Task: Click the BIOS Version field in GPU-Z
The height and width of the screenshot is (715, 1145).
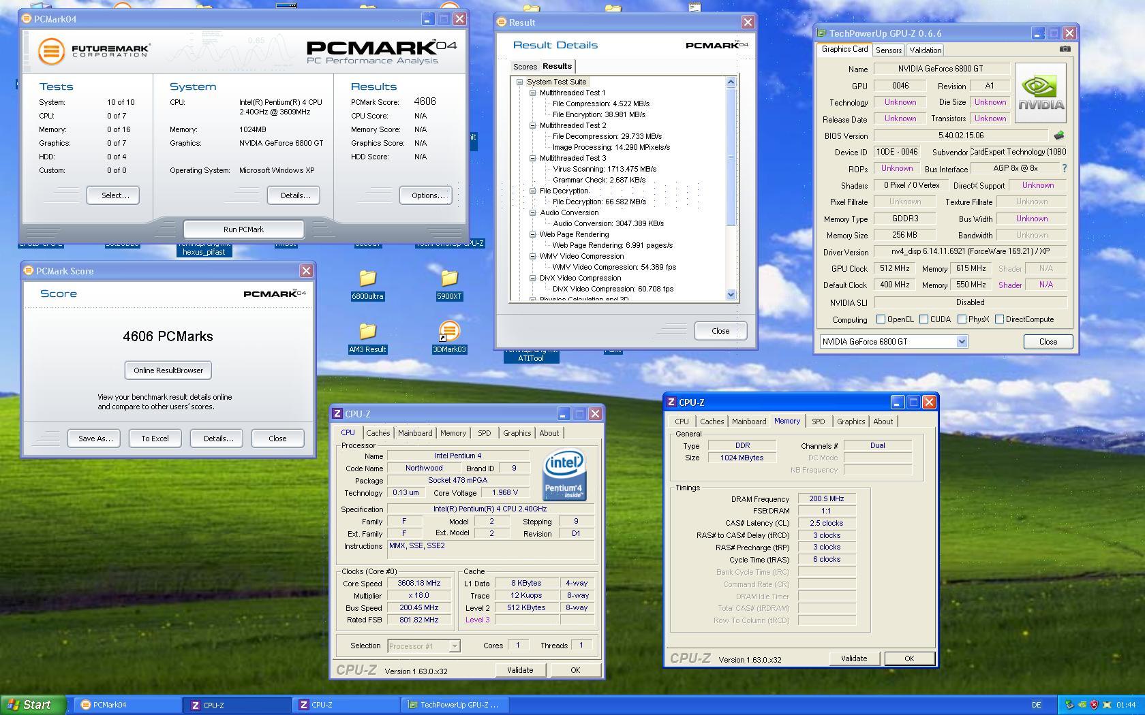Action: (x=961, y=136)
